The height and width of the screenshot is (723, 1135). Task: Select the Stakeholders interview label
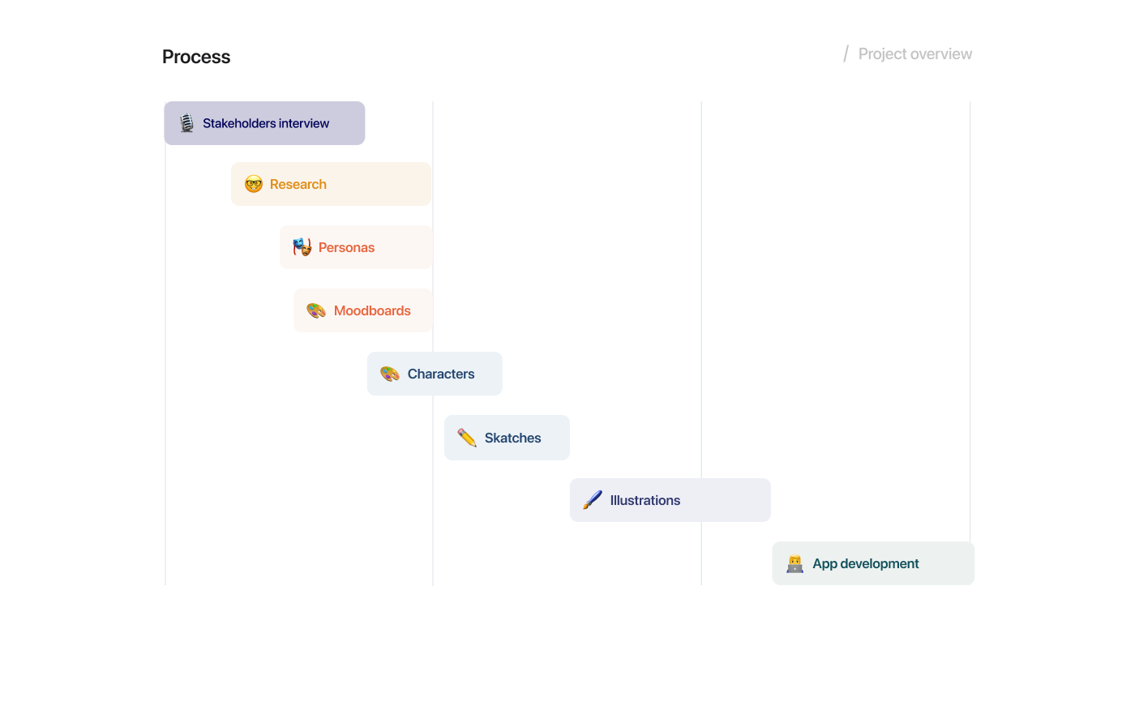click(266, 123)
